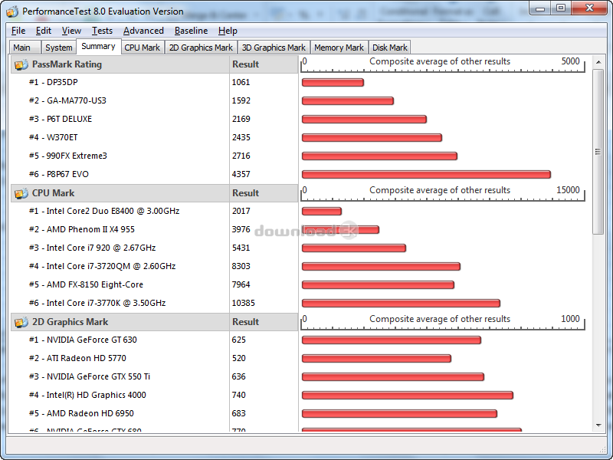Open the Baseline menu

[191, 31]
